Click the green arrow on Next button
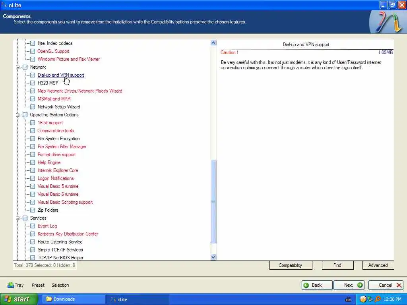Screen dimensions: 407x305 click(x=360, y=285)
